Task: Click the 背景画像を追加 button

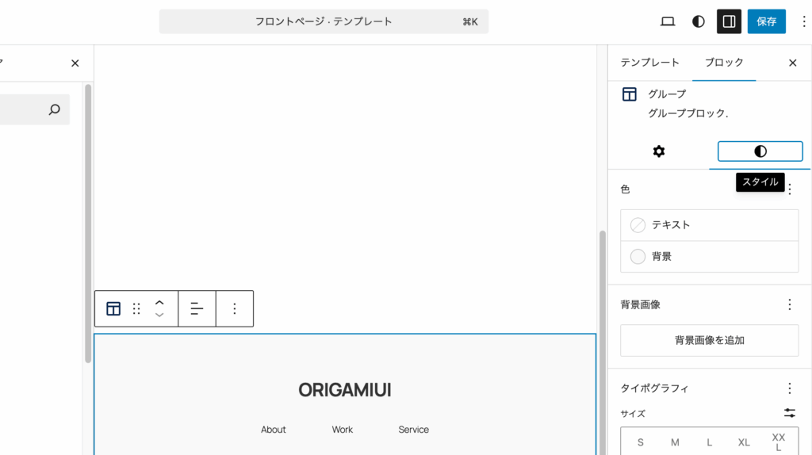Action: click(x=709, y=340)
